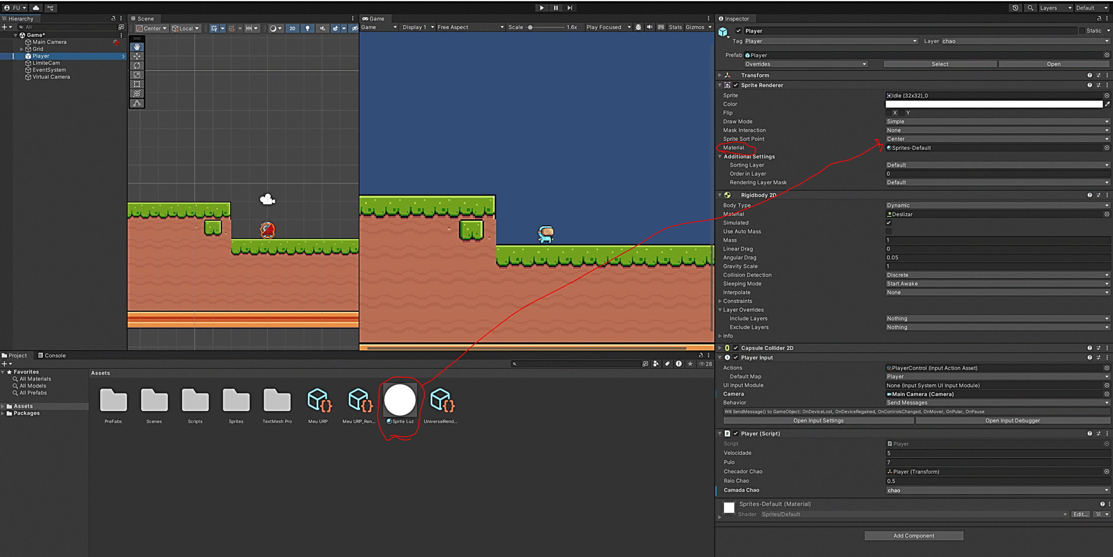Viewport: 1113px width, 557px height.
Task: Click the Pause button
Action: pos(556,8)
